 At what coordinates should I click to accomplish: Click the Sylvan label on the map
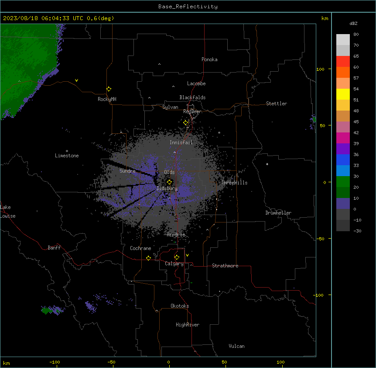170,107
